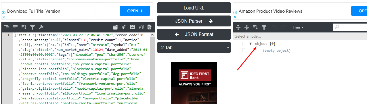Click the Select a node breadcrumb bar
Image resolution: width=367 pixels, height=104 pixels.
[x=300, y=36]
